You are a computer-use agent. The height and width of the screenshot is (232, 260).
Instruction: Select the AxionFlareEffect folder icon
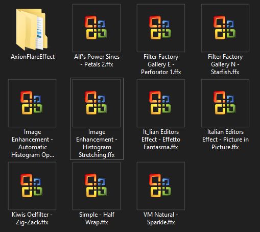[x=32, y=29]
